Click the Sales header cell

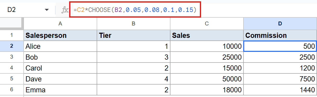(207, 35)
